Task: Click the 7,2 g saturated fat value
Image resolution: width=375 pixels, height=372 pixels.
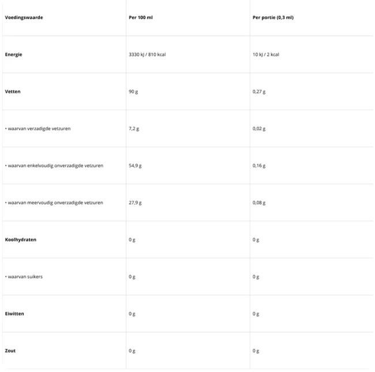Action: click(134, 128)
